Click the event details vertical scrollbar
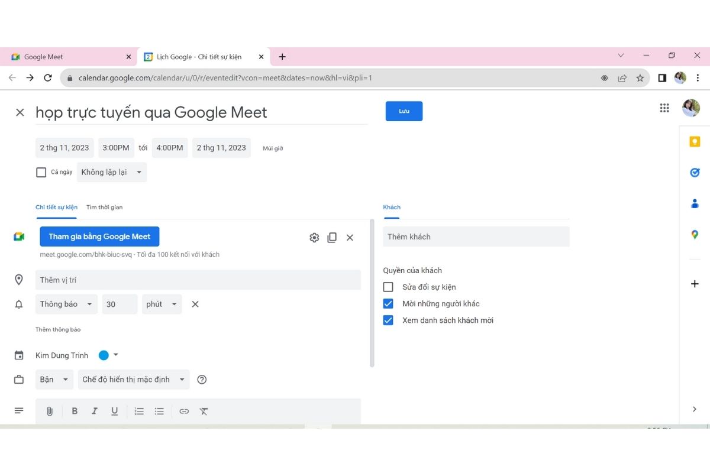Image resolution: width=710 pixels, height=473 pixels. [x=372, y=293]
